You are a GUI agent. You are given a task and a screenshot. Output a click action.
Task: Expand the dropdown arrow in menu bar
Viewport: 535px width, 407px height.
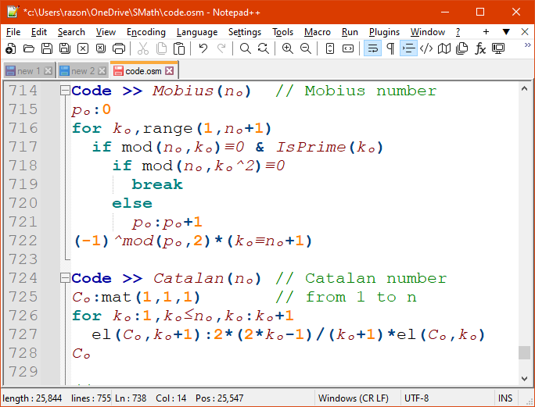[x=506, y=32]
